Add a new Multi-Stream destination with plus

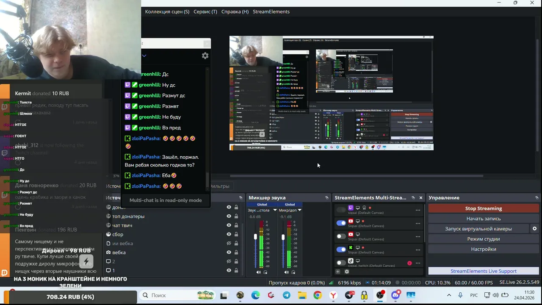[338, 272]
